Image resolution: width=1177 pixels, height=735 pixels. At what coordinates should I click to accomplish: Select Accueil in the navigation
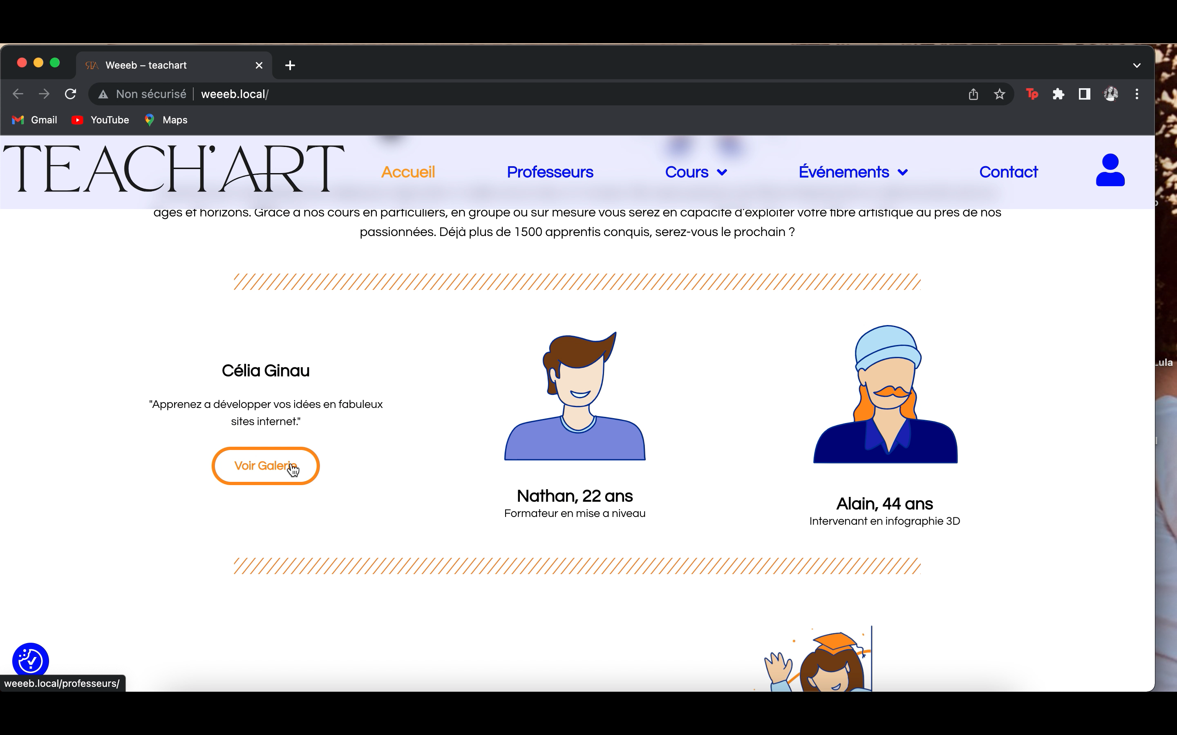[x=407, y=172]
